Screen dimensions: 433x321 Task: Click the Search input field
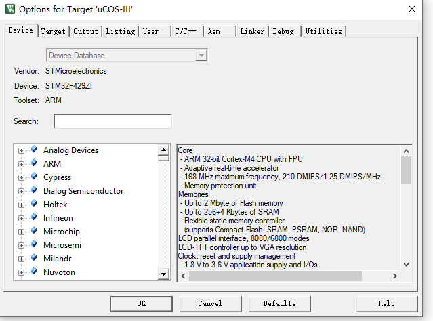112,121
